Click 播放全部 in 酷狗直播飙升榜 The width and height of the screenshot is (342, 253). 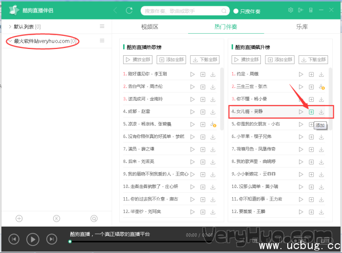pos(246,60)
